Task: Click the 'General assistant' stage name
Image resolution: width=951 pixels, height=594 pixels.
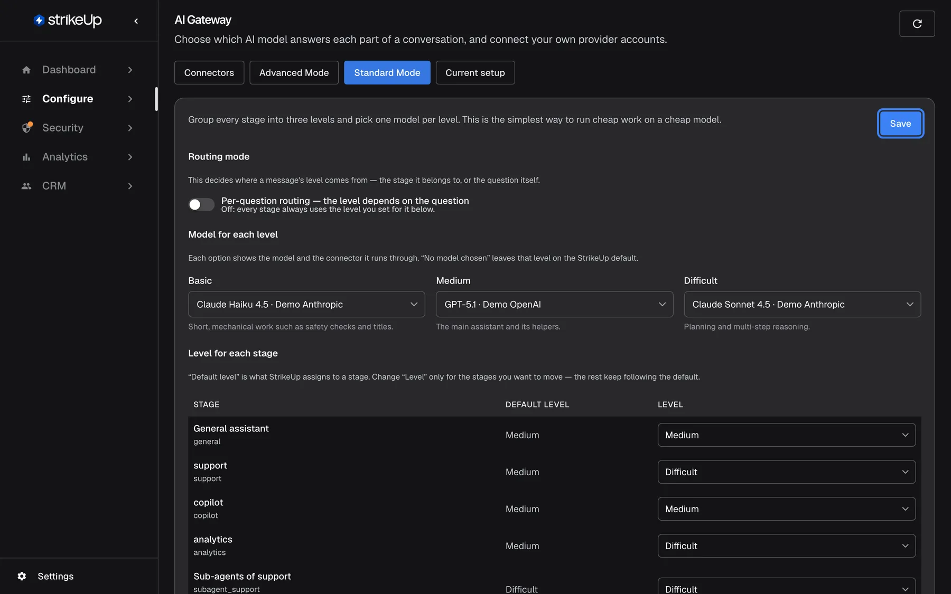Action: 231,429
